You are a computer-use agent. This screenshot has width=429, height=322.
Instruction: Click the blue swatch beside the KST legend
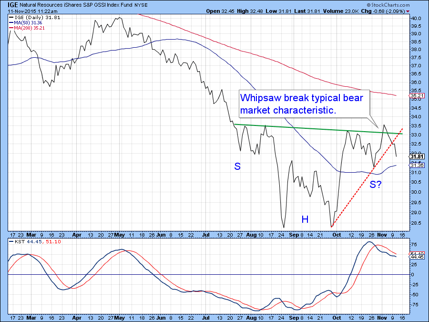11,241
